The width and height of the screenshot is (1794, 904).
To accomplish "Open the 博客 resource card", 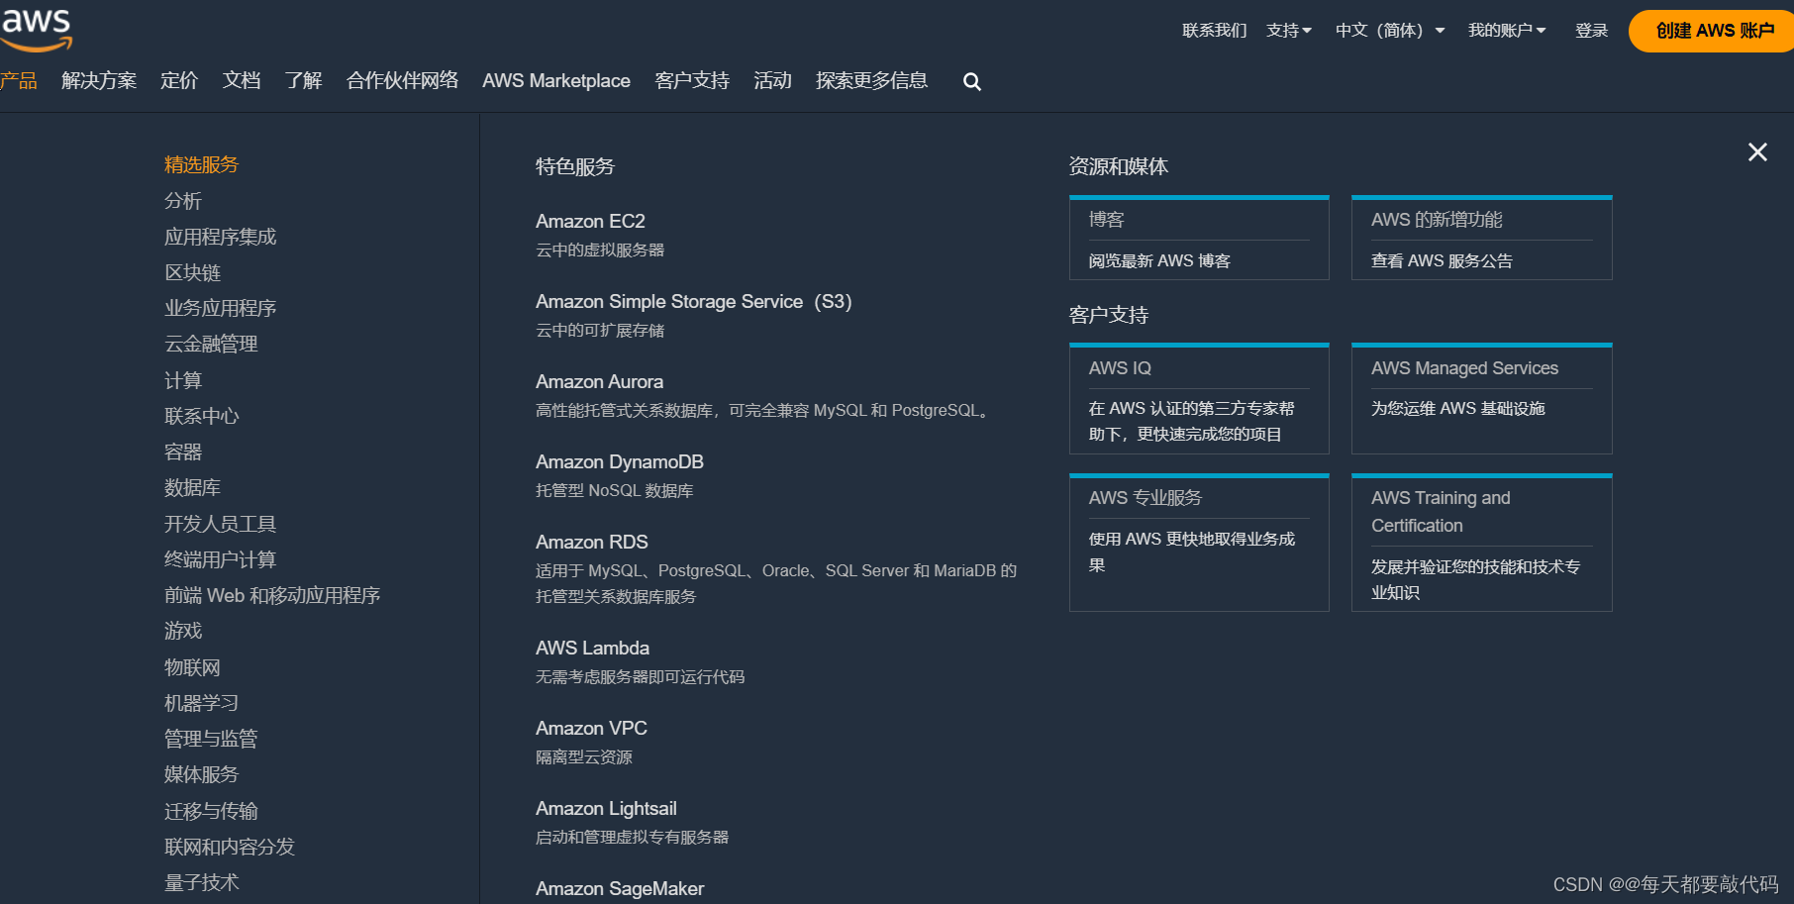I will (1199, 238).
